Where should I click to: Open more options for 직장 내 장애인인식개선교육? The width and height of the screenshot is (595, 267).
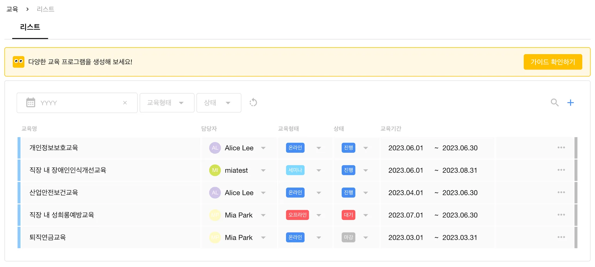(x=561, y=170)
